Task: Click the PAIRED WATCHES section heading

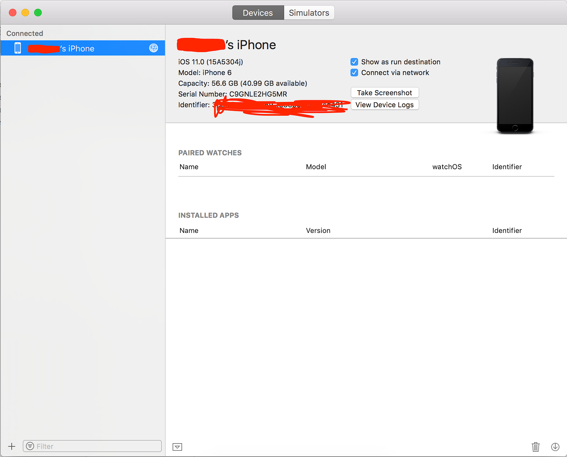Action: click(210, 153)
